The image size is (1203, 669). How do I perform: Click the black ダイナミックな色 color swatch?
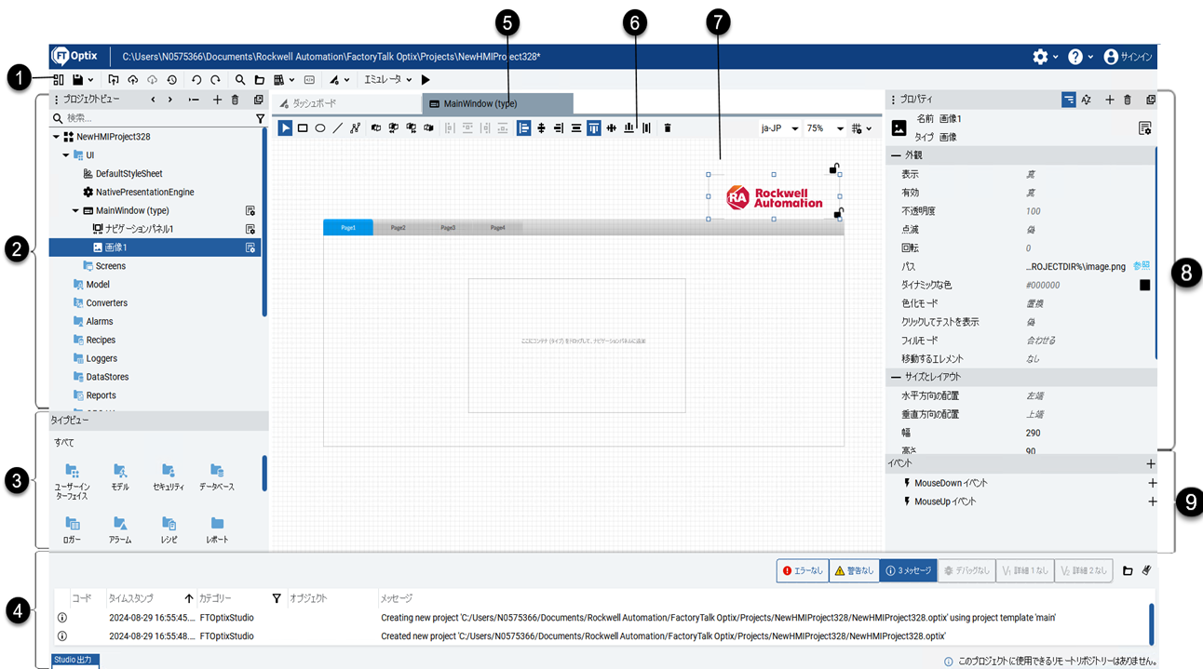tap(1144, 285)
